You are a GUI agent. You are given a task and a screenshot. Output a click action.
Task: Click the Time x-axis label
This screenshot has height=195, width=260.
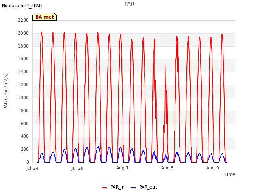(x=230, y=174)
